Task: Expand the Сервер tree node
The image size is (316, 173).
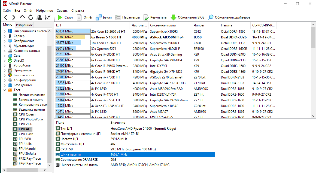Action: click(5, 36)
